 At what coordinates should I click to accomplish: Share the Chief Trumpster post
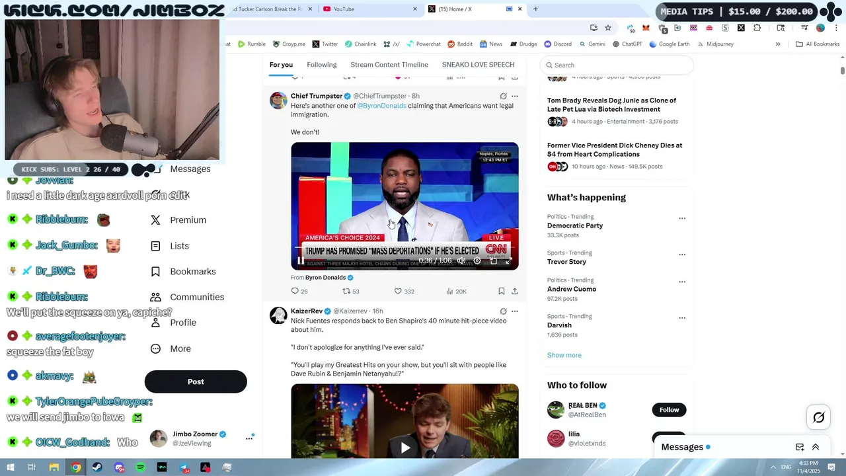[x=515, y=291]
